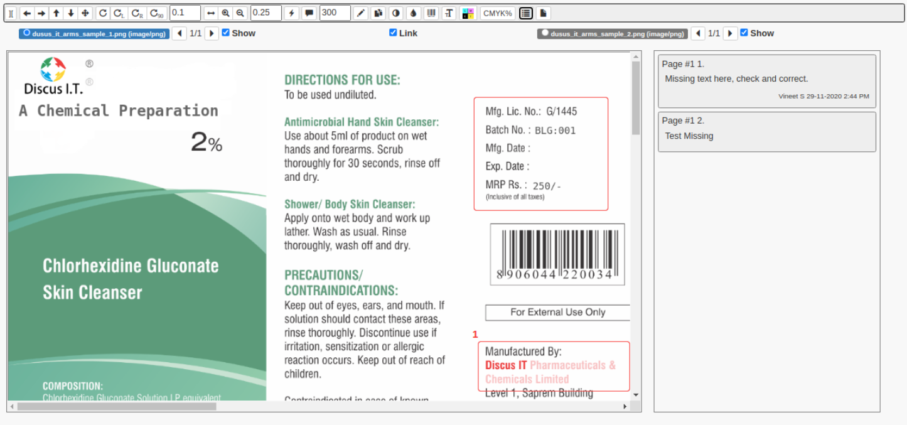Viewport: 907px width, 425px height.
Task: Open the comment annotation tool
Action: tap(309, 13)
